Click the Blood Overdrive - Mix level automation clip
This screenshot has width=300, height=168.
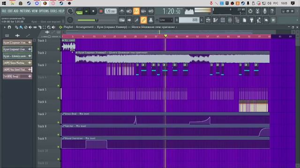pos(165,143)
